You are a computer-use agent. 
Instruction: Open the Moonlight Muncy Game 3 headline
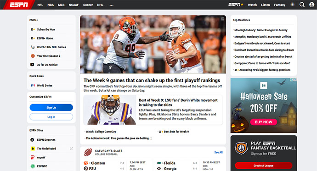(261, 30)
